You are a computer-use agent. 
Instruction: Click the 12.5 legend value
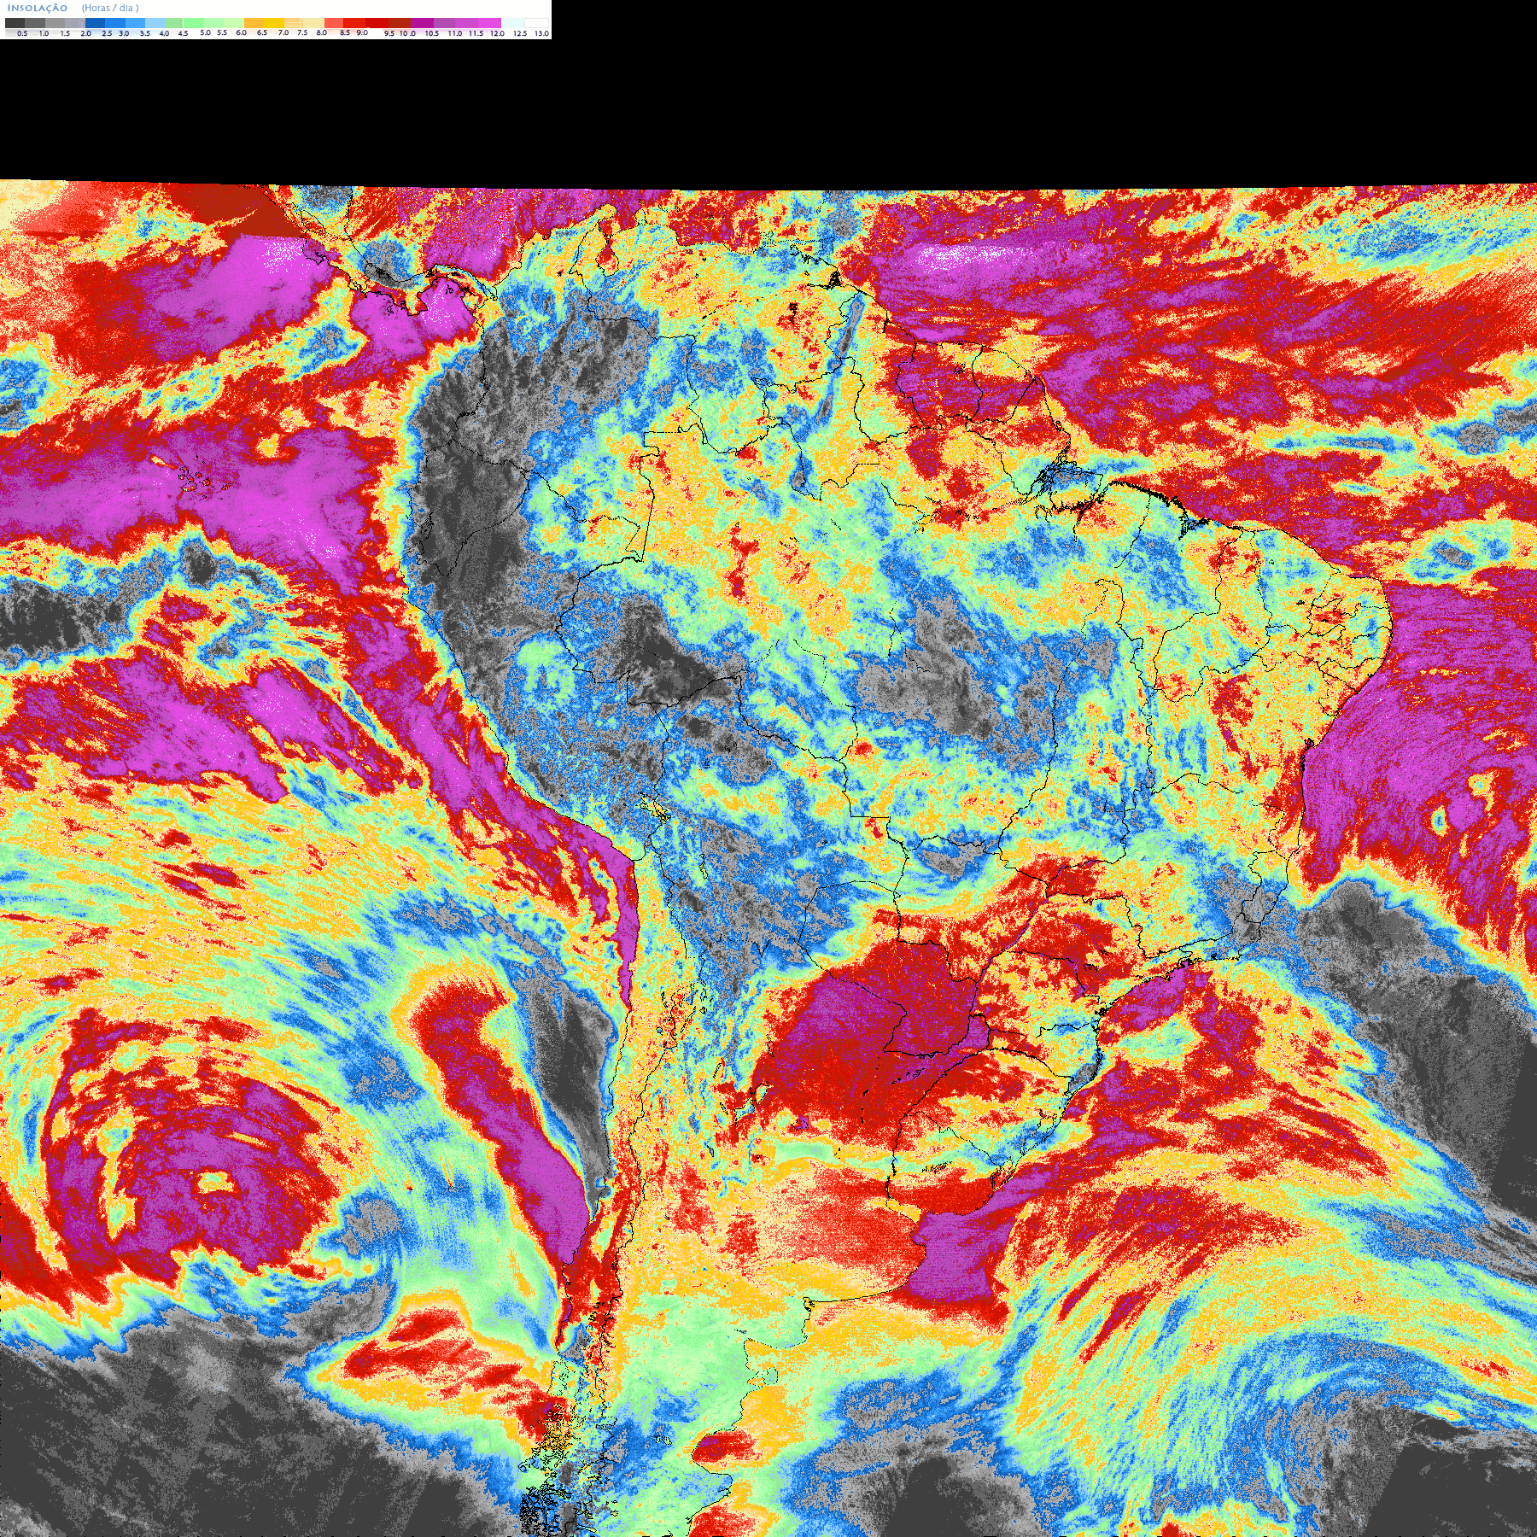coord(520,33)
